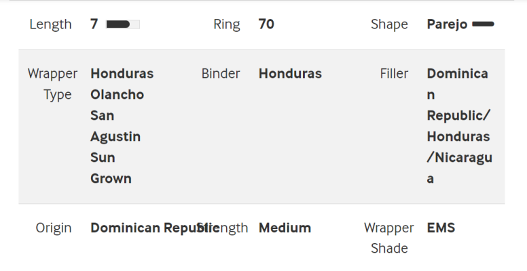The width and height of the screenshot is (527, 271).
Task: Click the Binder label
Action: (221, 73)
